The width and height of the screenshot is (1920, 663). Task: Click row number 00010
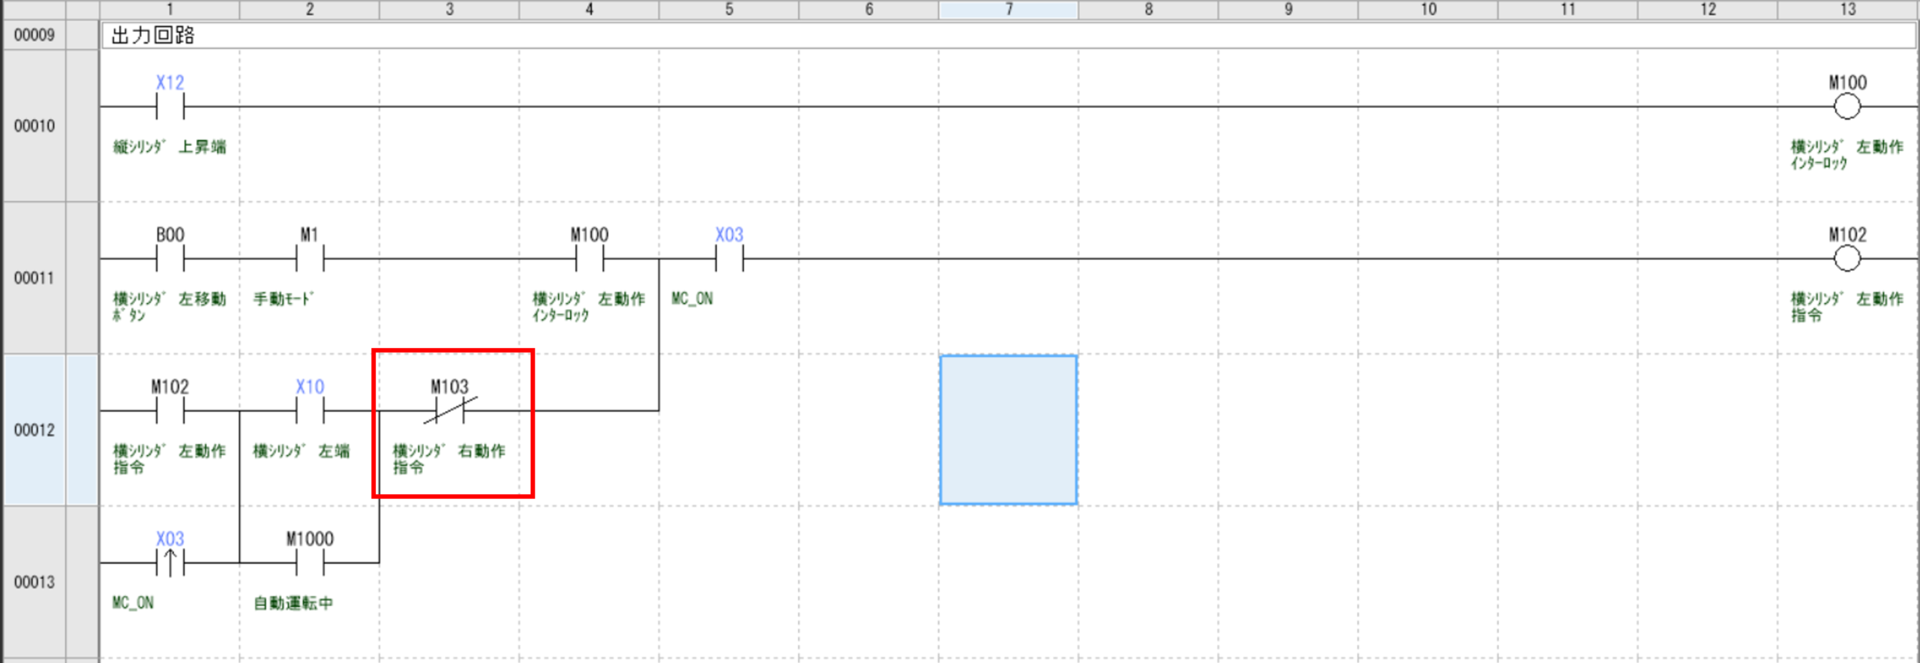(x=34, y=126)
